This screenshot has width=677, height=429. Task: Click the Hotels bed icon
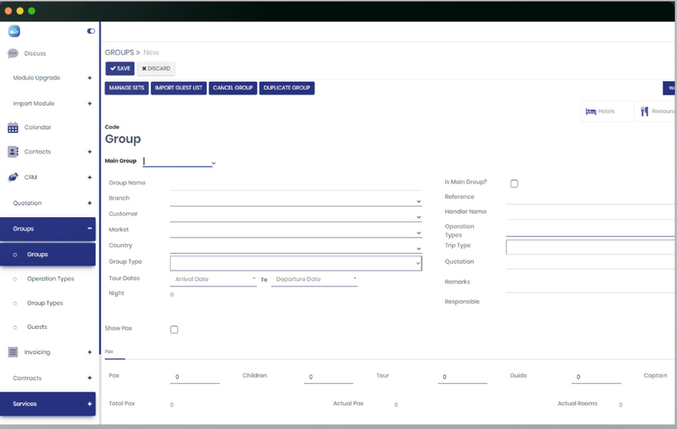click(591, 112)
